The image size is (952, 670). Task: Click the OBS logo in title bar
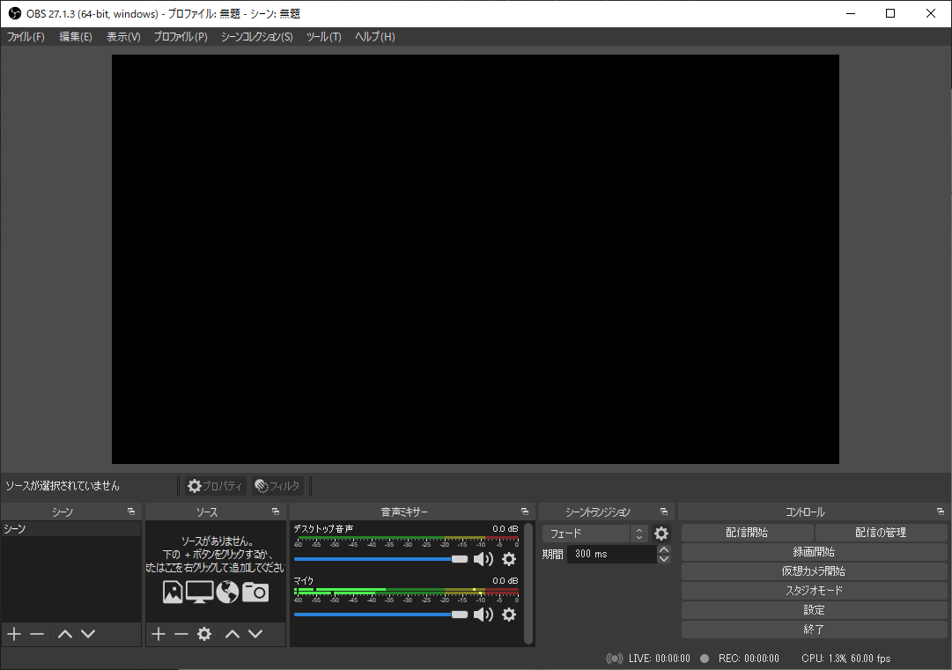pos(15,13)
